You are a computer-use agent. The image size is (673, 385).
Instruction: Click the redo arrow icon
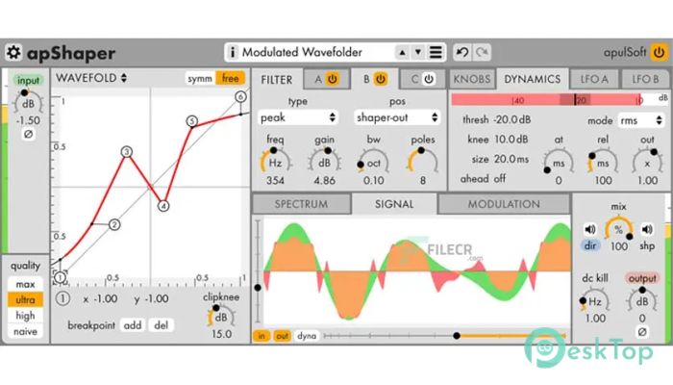(x=482, y=52)
